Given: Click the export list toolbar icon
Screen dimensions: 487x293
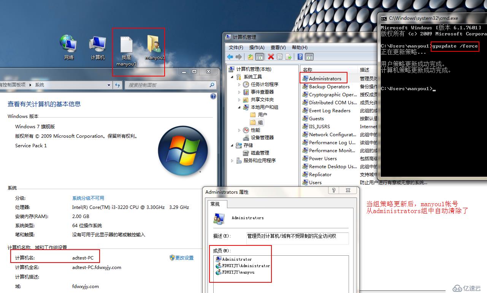Looking at the screenshot, I should (x=288, y=57).
